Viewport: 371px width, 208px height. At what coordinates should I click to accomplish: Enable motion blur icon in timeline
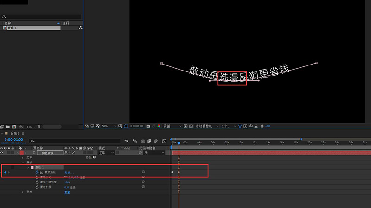pyautogui.click(x=156, y=141)
